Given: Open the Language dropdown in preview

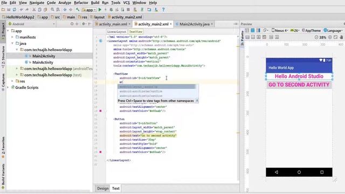Looking at the screenshot, I should (x=333, y=30).
